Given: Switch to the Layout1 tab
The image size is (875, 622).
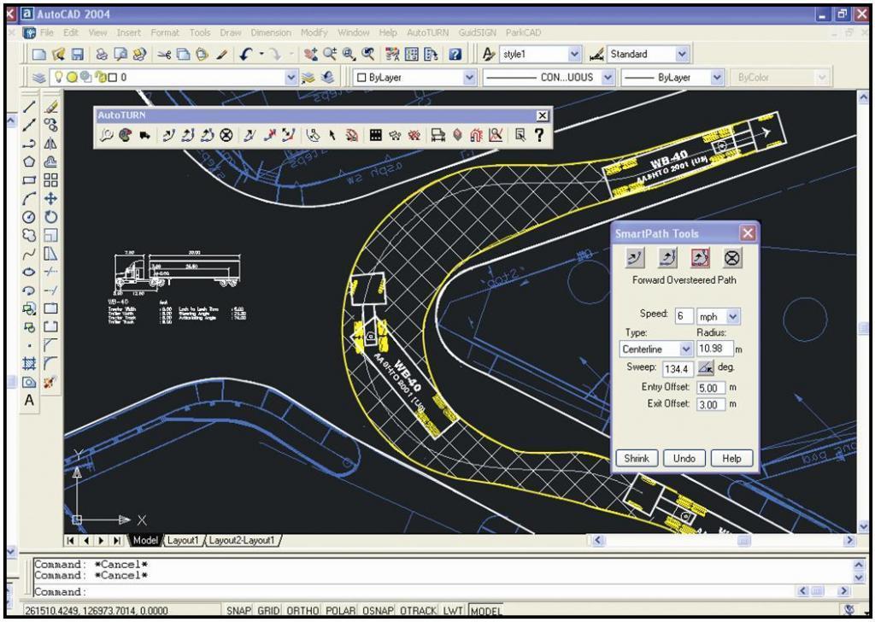Looking at the screenshot, I should coord(183,540).
